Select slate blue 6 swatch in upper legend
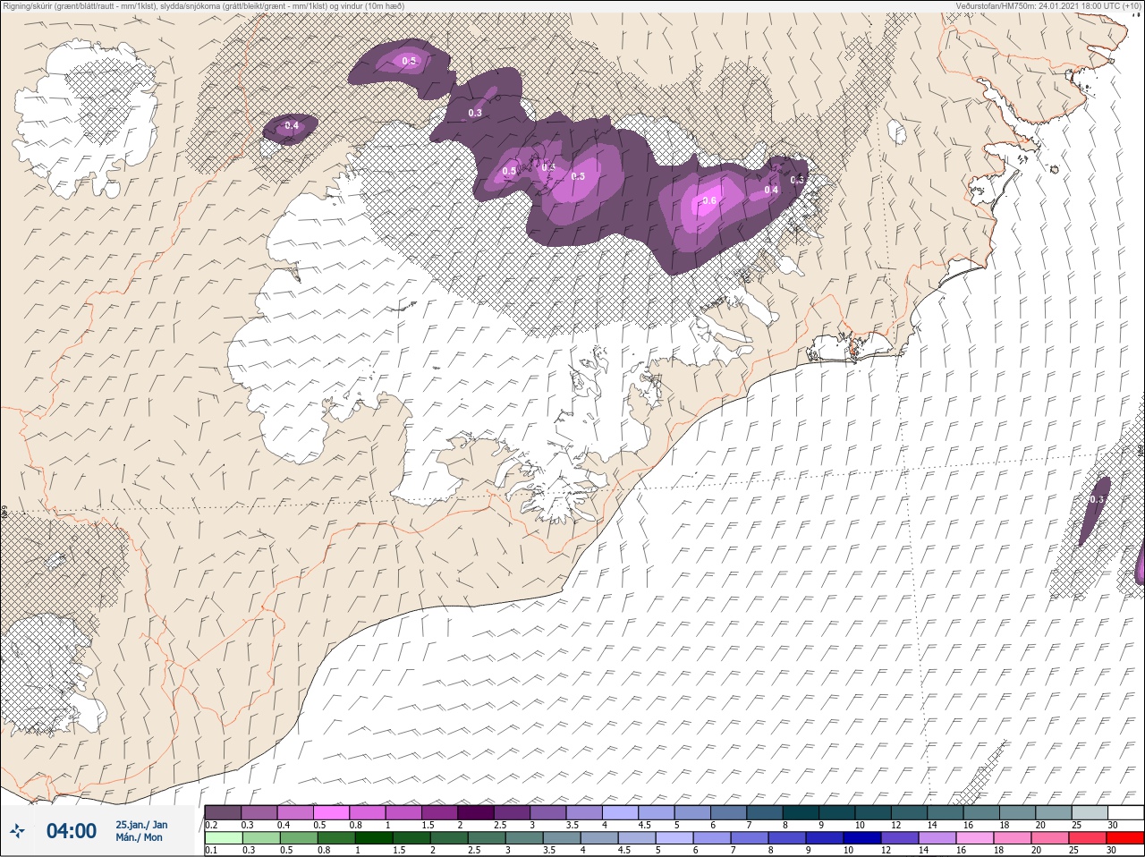This screenshot has width=1145, height=857. coord(728,812)
